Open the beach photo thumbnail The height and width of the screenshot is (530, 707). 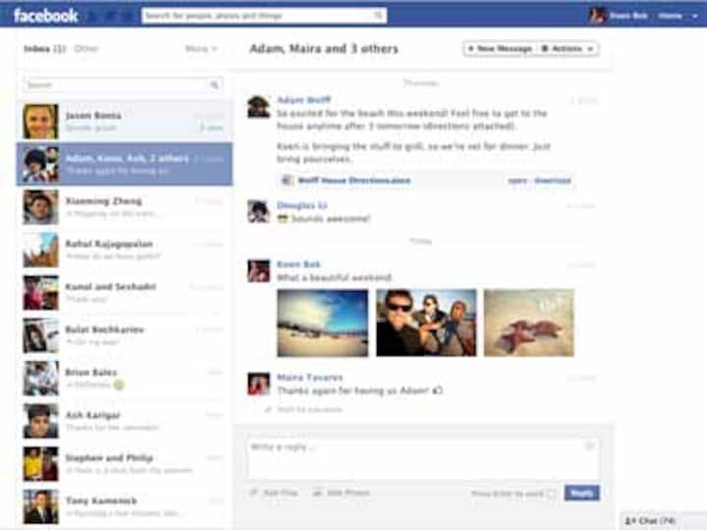pos(321,322)
